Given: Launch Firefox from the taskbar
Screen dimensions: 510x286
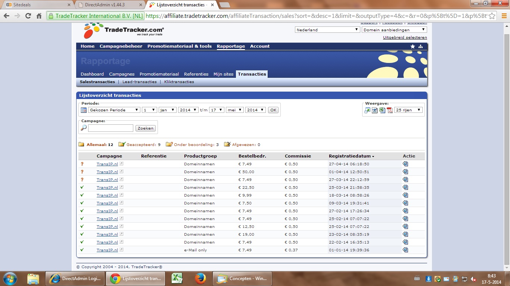Looking at the screenshot, I should (200, 278).
